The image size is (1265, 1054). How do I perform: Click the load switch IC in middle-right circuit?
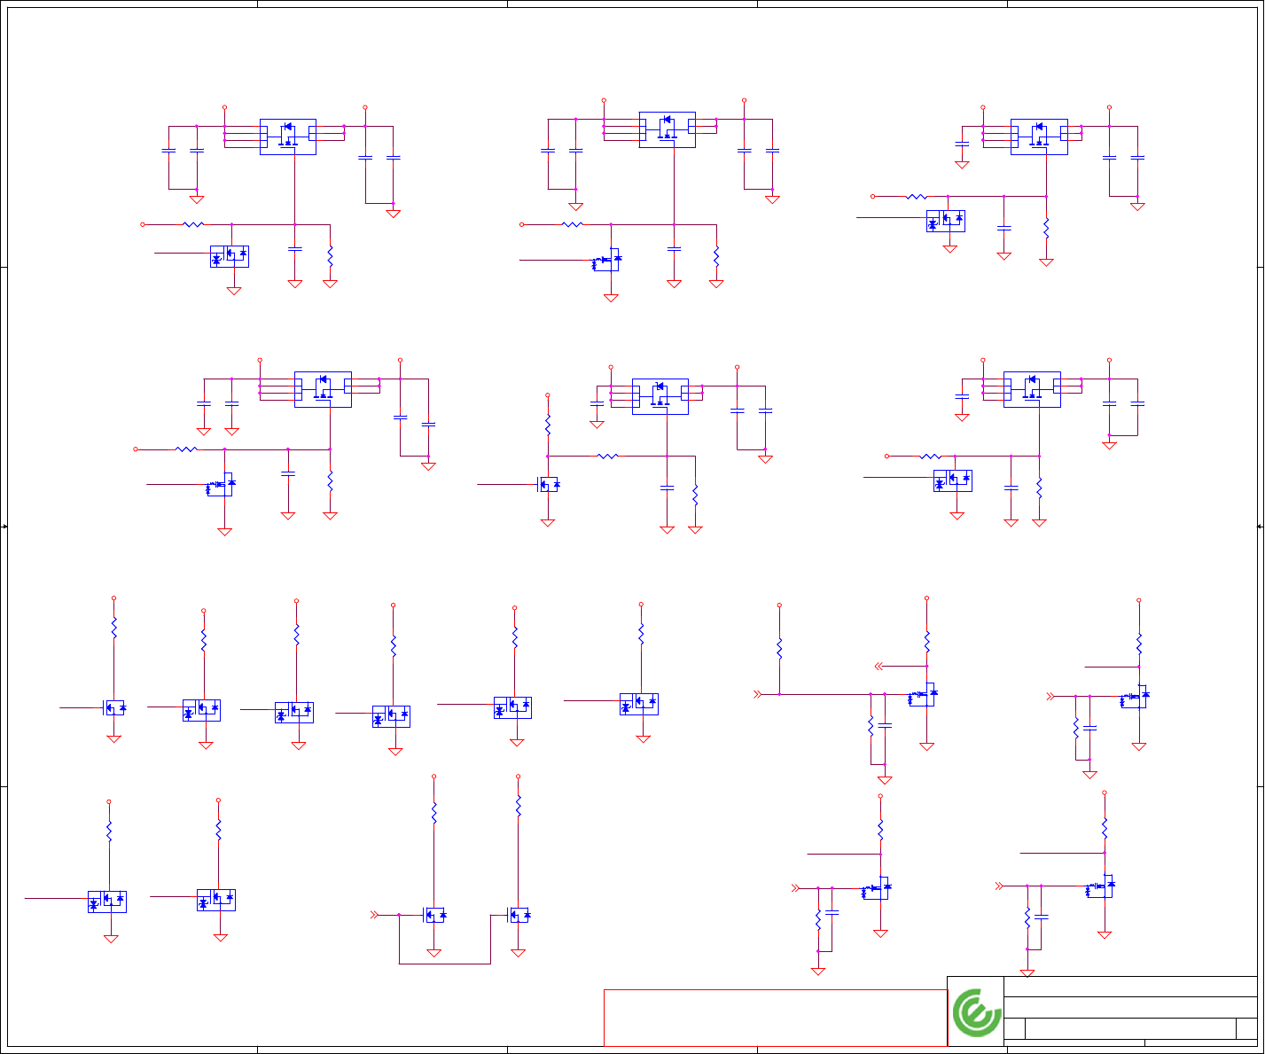tap(1032, 389)
